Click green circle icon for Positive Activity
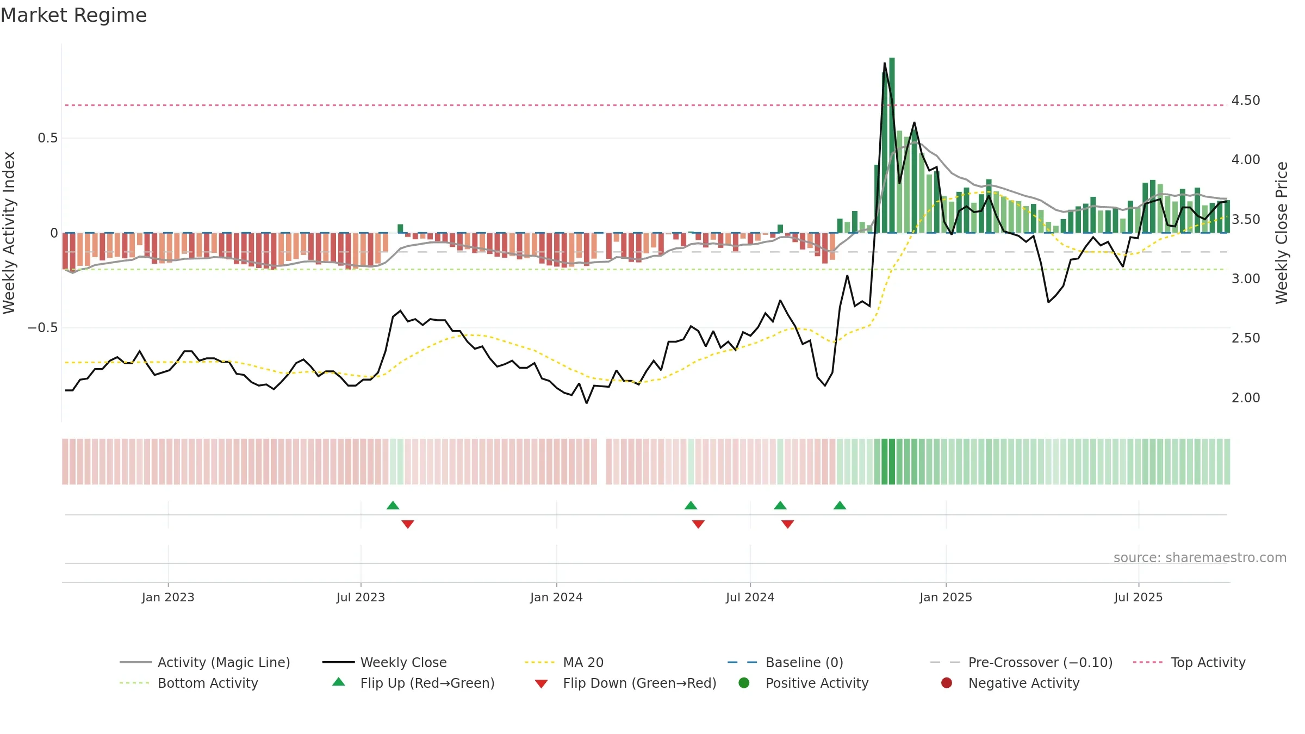This screenshot has width=1305, height=734. coord(744,682)
